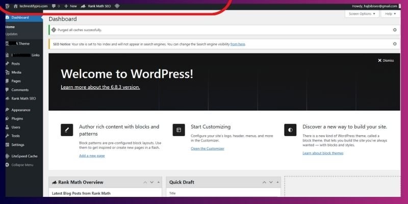The width and height of the screenshot is (408, 204).
Task: Move Rank Math Overview widget up
Action: coord(145,183)
